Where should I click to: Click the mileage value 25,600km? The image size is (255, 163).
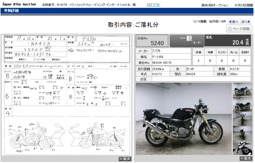(x=158, y=69)
